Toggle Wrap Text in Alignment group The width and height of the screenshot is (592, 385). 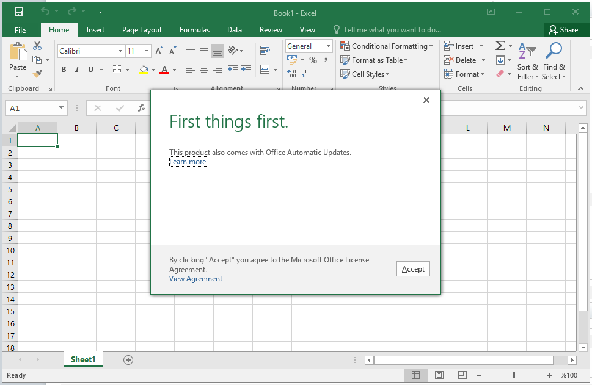click(x=265, y=50)
